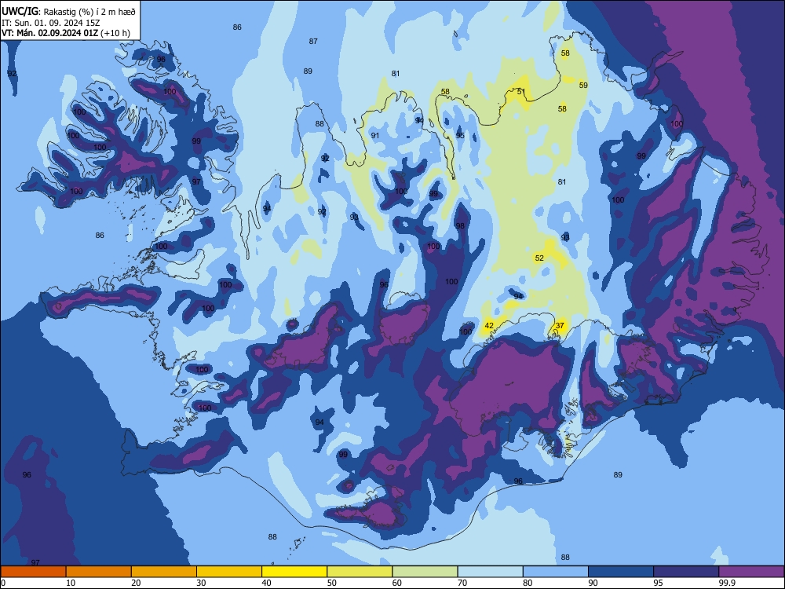Click the legend tick label '60'

[x=397, y=583]
